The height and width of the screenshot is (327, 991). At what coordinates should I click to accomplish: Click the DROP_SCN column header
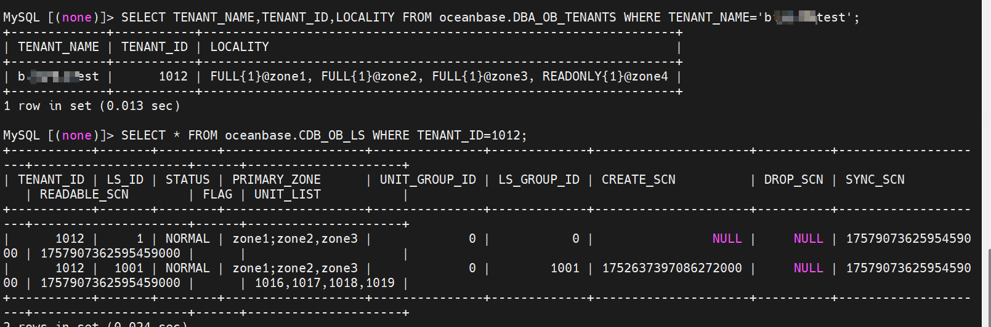(x=794, y=179)
